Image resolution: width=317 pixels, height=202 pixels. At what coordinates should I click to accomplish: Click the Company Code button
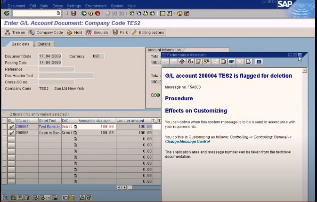[x=46, y=32]
